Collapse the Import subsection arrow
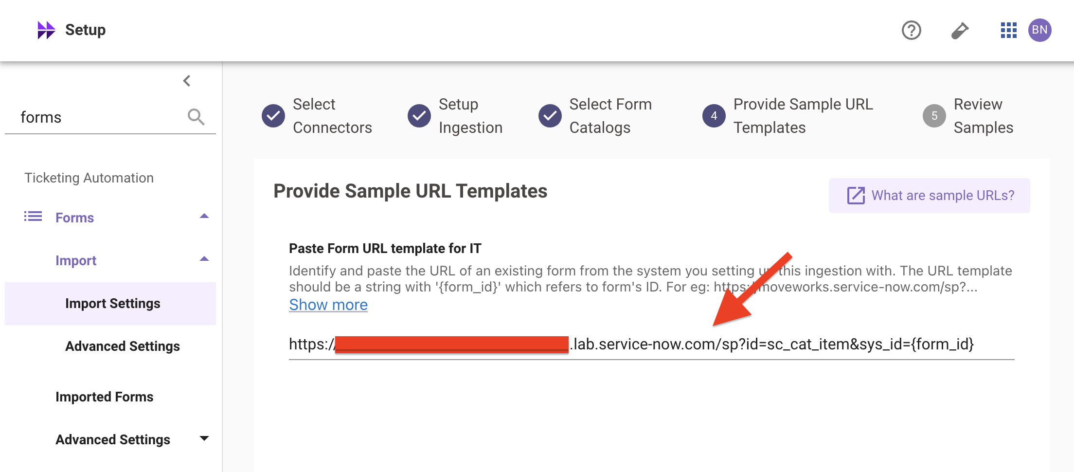The image size is (1074, 472). click(204, 259)
